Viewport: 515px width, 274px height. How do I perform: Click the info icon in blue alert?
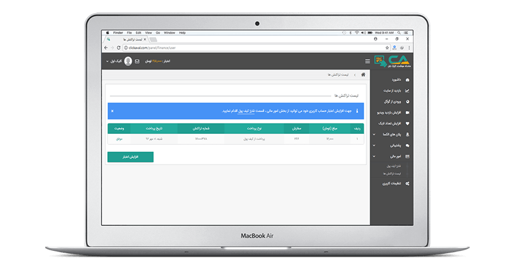pos(357,111)
